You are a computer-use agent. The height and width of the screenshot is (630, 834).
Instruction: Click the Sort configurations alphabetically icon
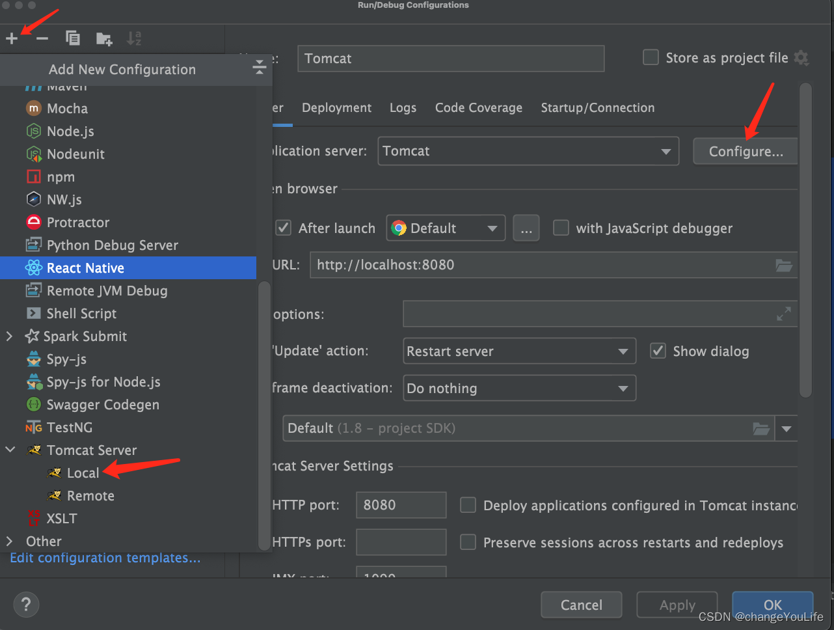[134, 38]
